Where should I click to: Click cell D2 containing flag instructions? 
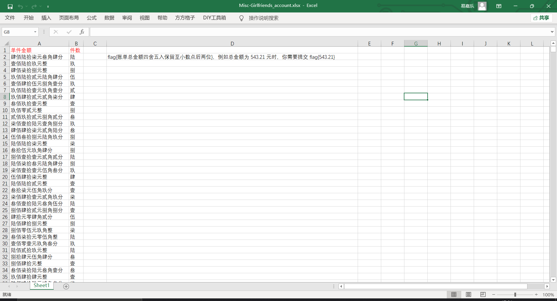232,57
